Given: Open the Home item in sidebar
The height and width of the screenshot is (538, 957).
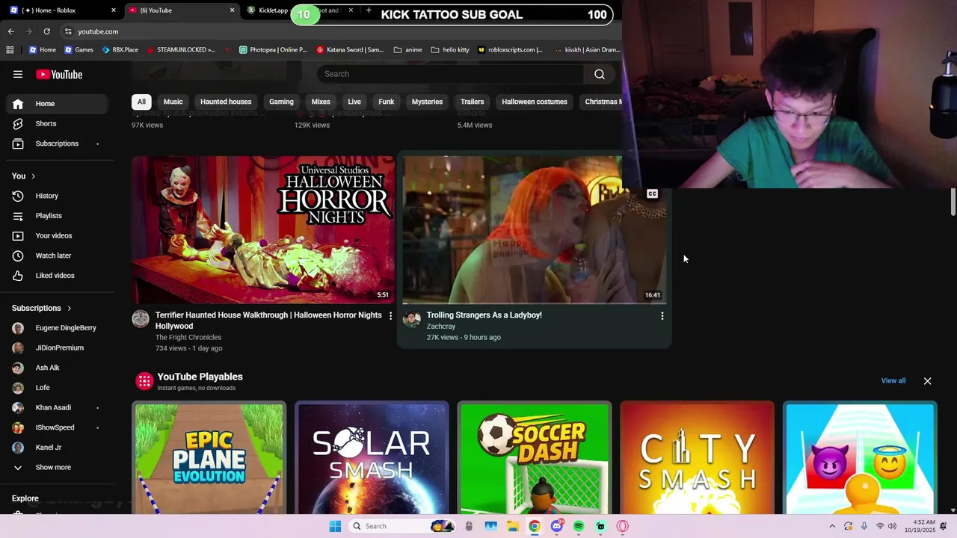Looking at the screenshot, I should coord(57,104).
